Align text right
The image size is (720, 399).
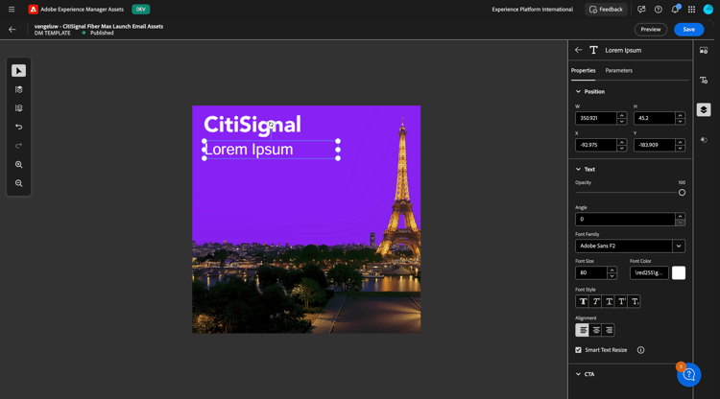(x=609, y=330)
